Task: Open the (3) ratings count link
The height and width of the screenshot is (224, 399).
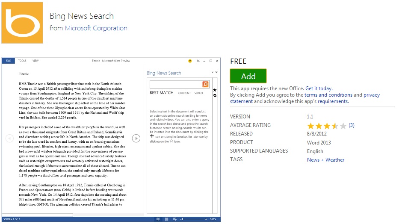Action: (352, 125)
